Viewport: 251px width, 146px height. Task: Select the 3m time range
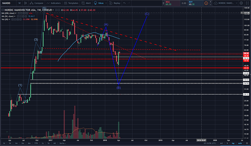click(23, 143)
